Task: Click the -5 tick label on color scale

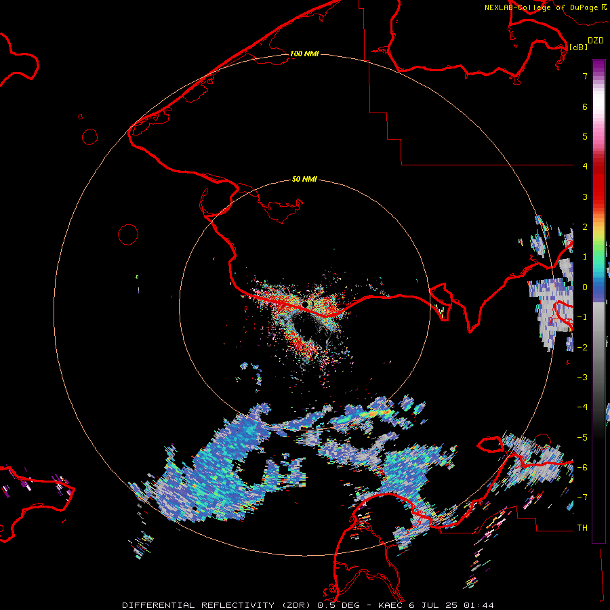Action: [582, 437]
